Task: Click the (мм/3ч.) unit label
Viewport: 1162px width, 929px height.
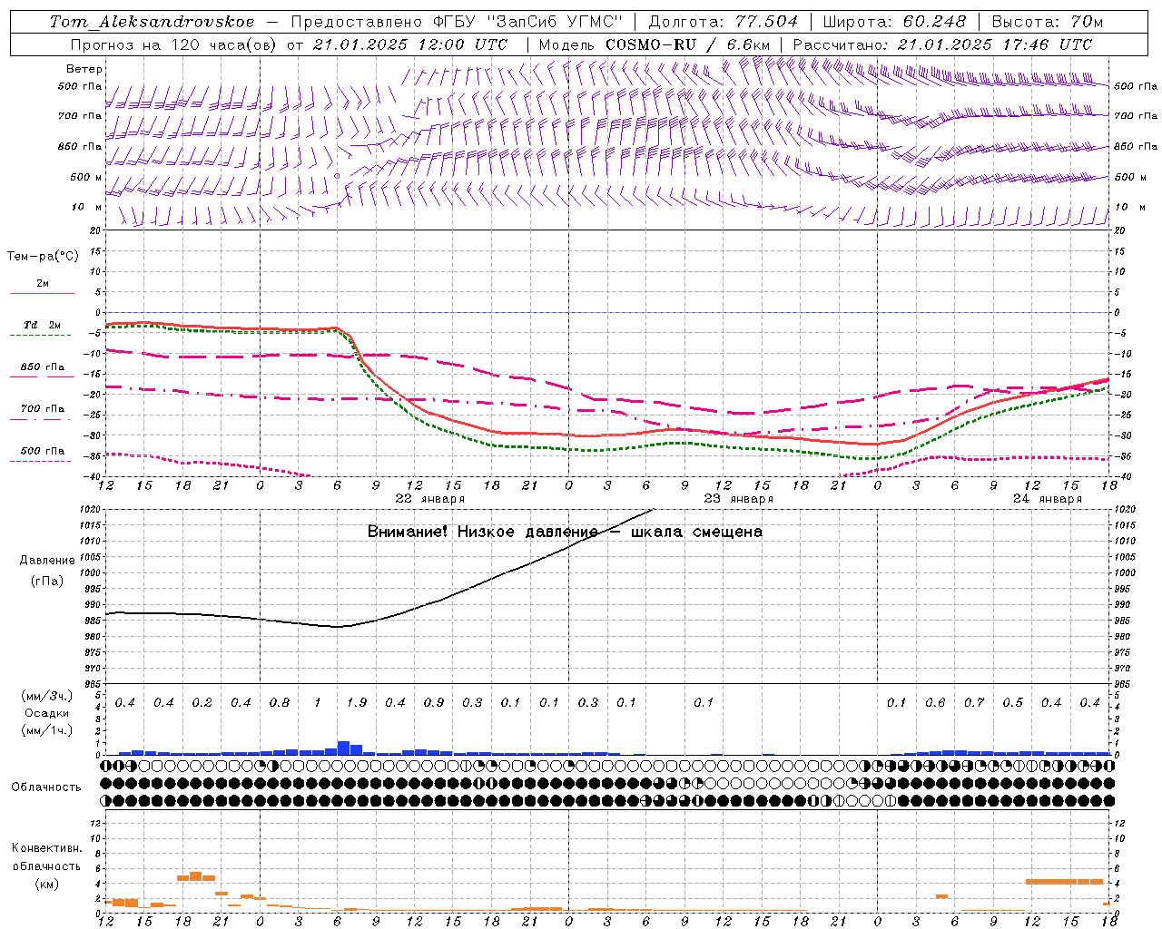Action: [47, 697]
